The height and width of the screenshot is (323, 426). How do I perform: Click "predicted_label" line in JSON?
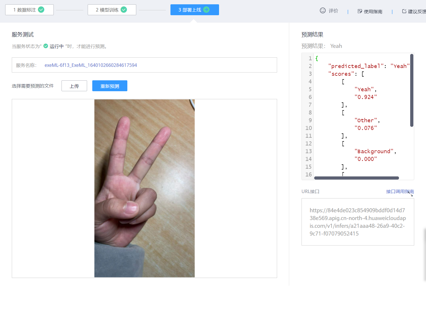coord(369,66)
